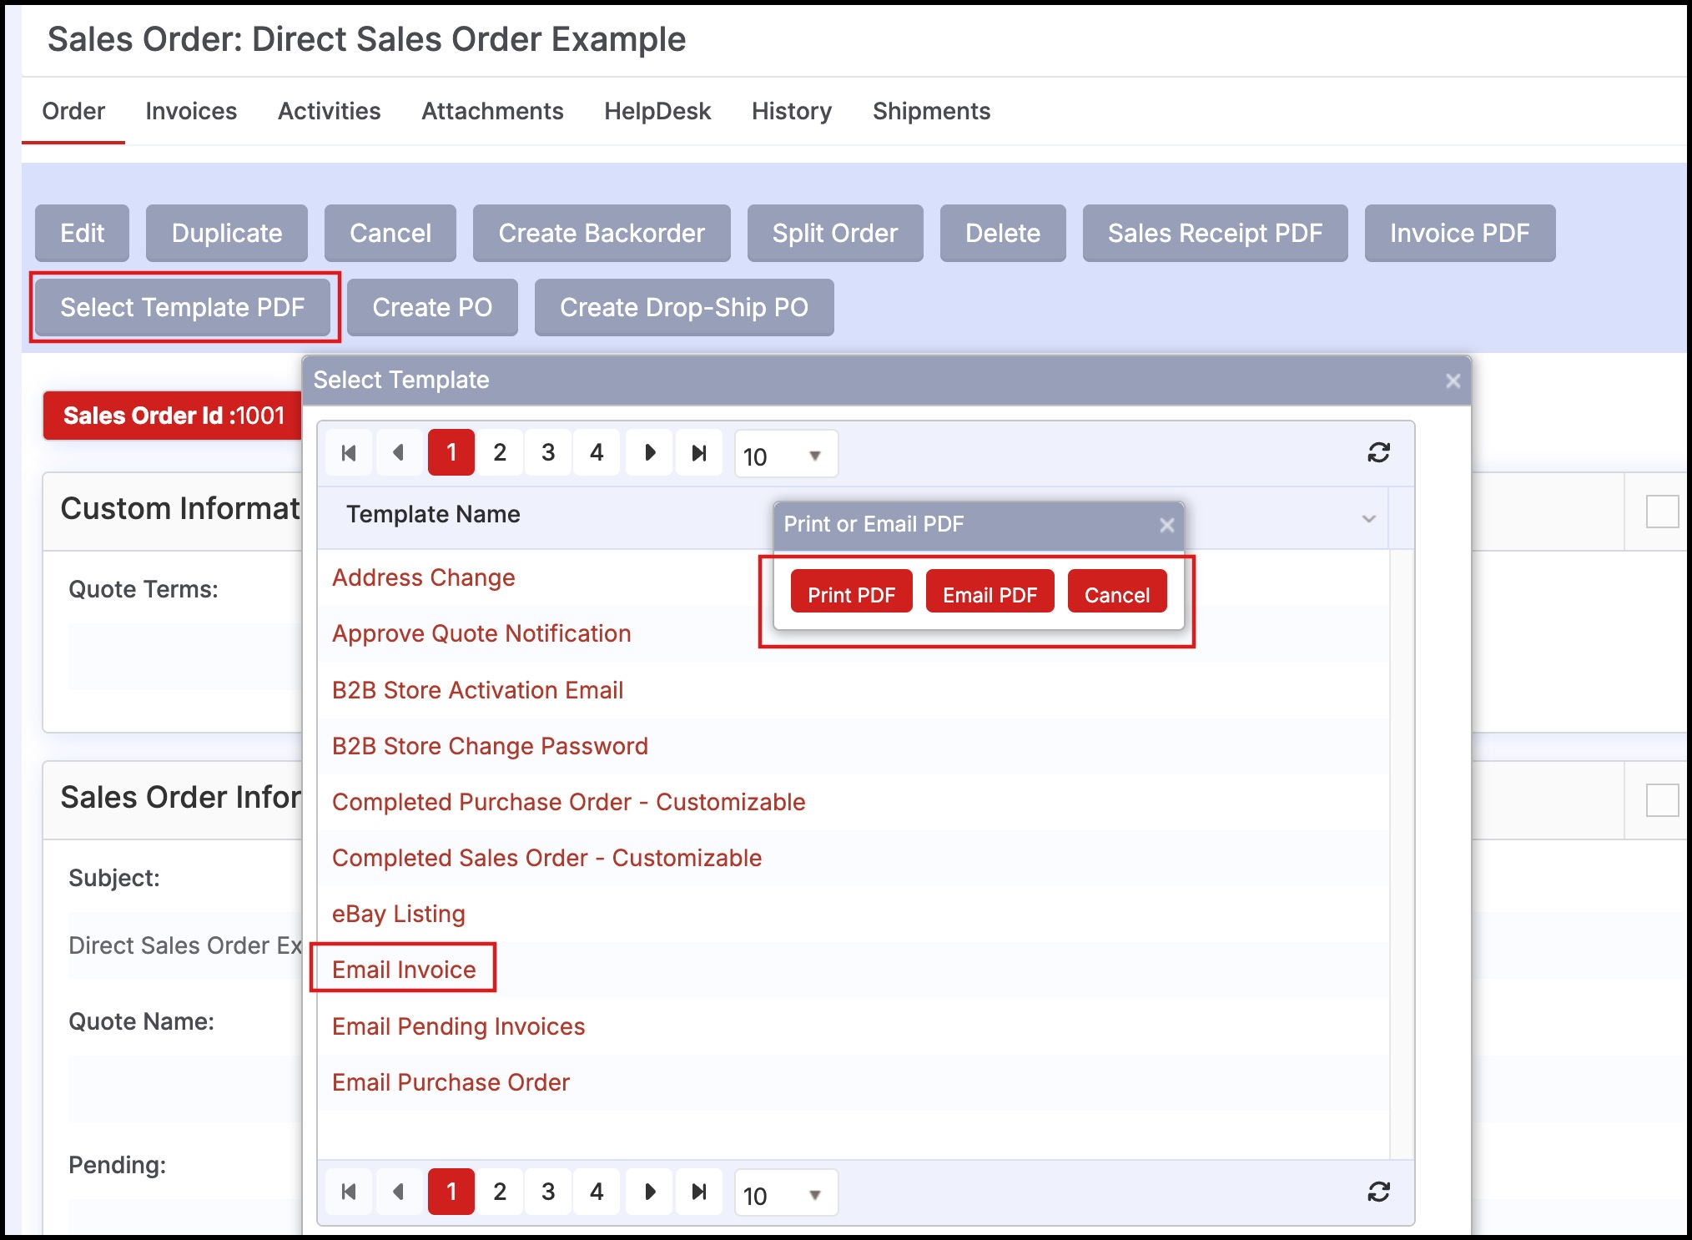Image resolution: width=1692 pixels, height=1240 pixels.
Task: Select page 1 in bottom pager
Action: point(451,1192)
